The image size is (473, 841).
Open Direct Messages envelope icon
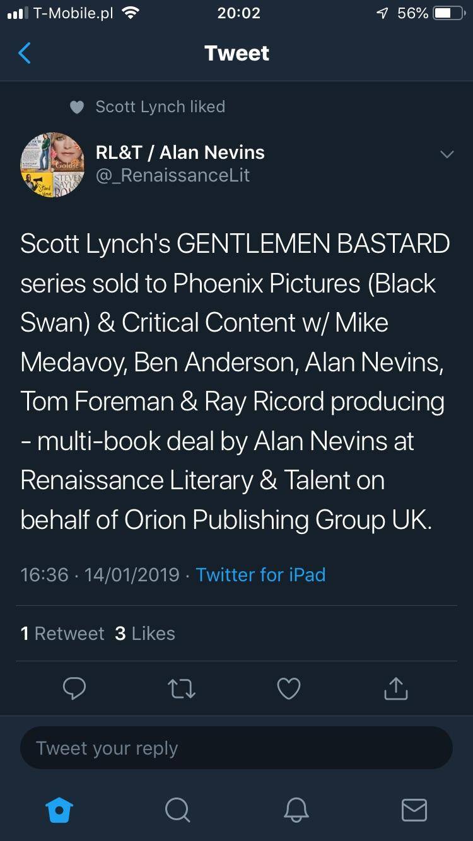[x=414, y=811]
